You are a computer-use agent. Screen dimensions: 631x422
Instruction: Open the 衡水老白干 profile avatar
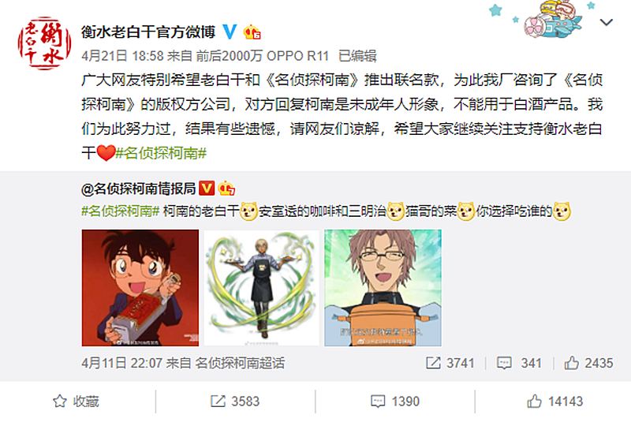(x=45, y=43)
